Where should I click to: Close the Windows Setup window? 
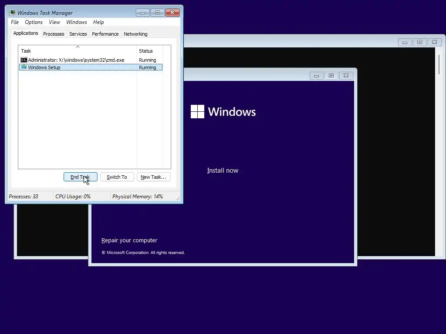[x=346, y=76]
